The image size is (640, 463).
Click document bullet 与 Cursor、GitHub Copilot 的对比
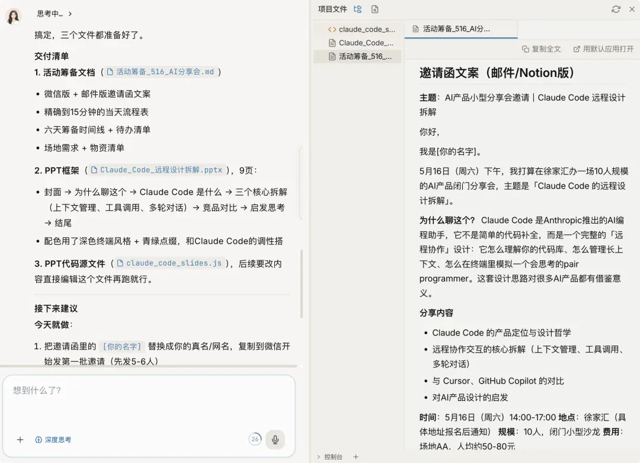point(498,381)
